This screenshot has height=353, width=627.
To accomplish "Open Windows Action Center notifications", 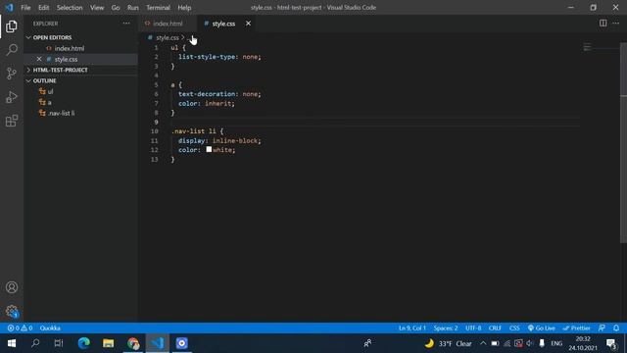I will pyautogui.click(x=611, y=343).
